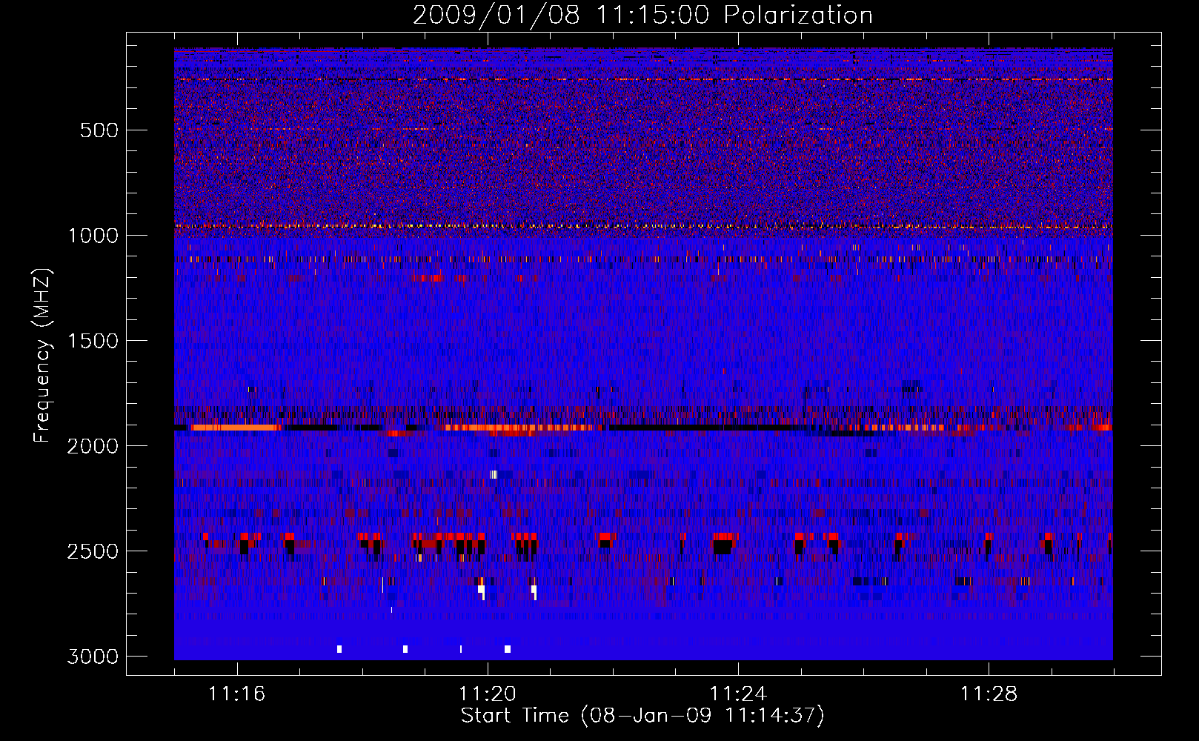Screen dimensions: 1199x741
Task: Click the '11:24' time tick label
Action: tap(738, 694)
